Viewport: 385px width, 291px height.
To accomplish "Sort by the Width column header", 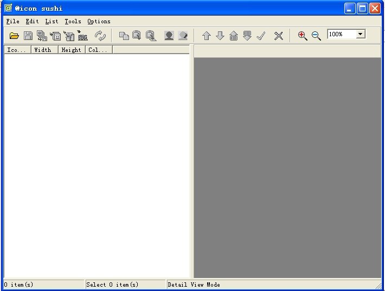I will tap(44, 50).
